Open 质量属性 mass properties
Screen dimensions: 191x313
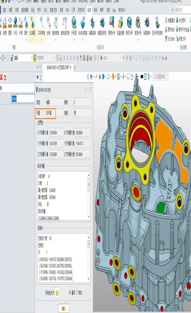170,20
